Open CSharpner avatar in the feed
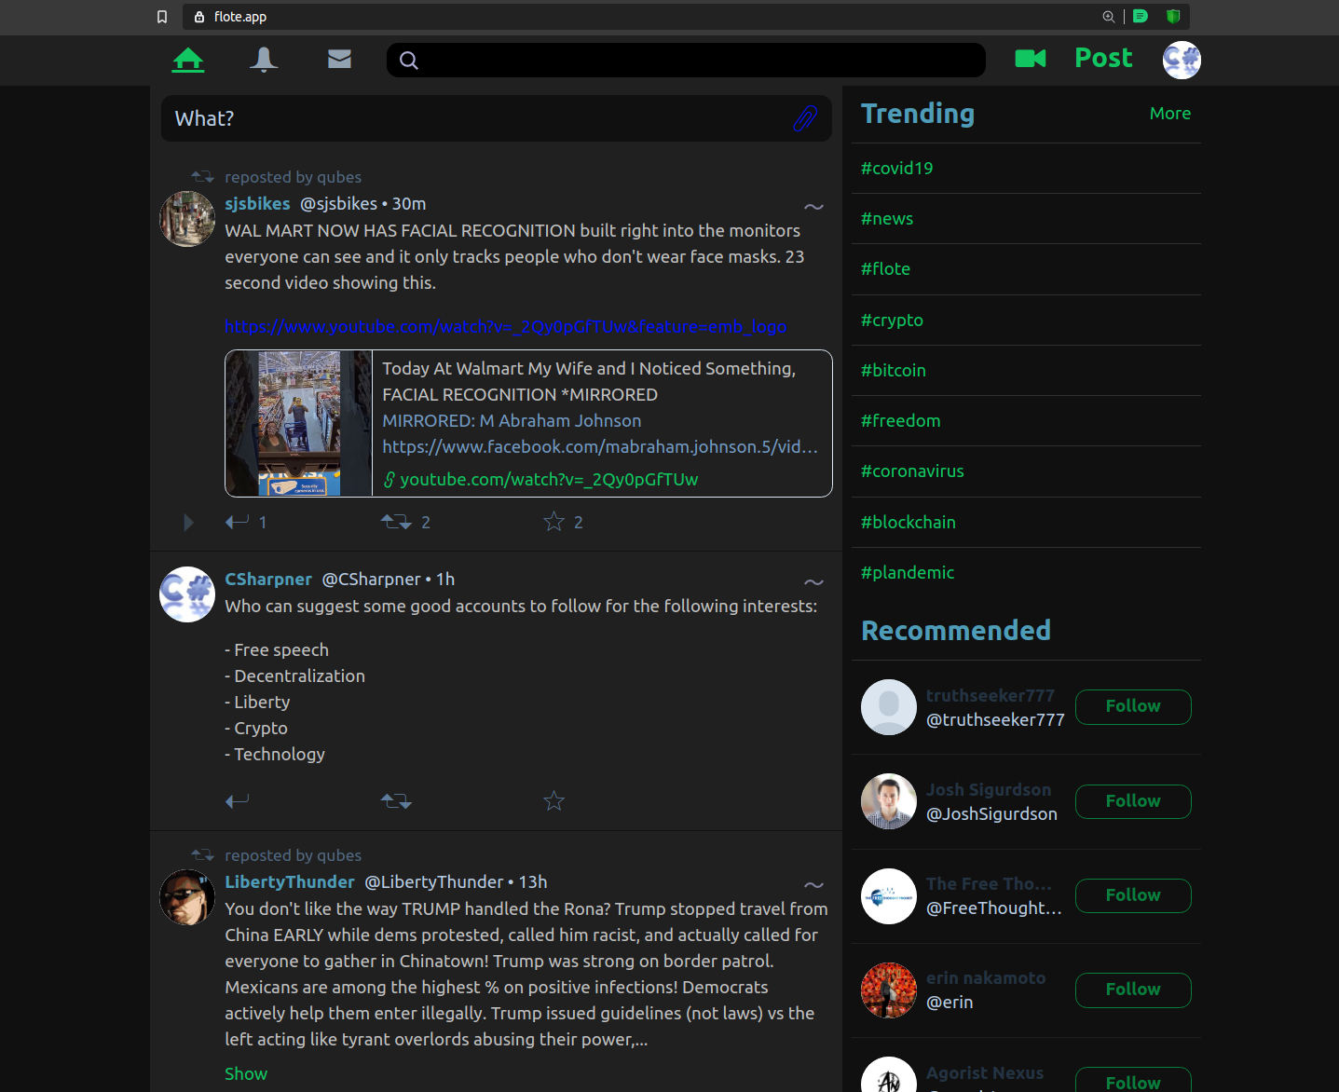 click(x=187, y=594)
